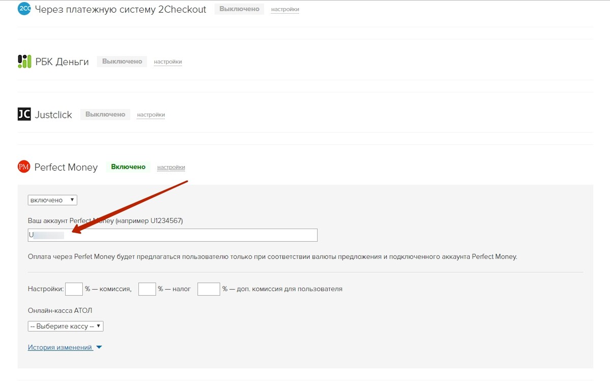Focus the доп. комиссия для пользователя input
Screen dimensions: 610x383
point(208,289)
